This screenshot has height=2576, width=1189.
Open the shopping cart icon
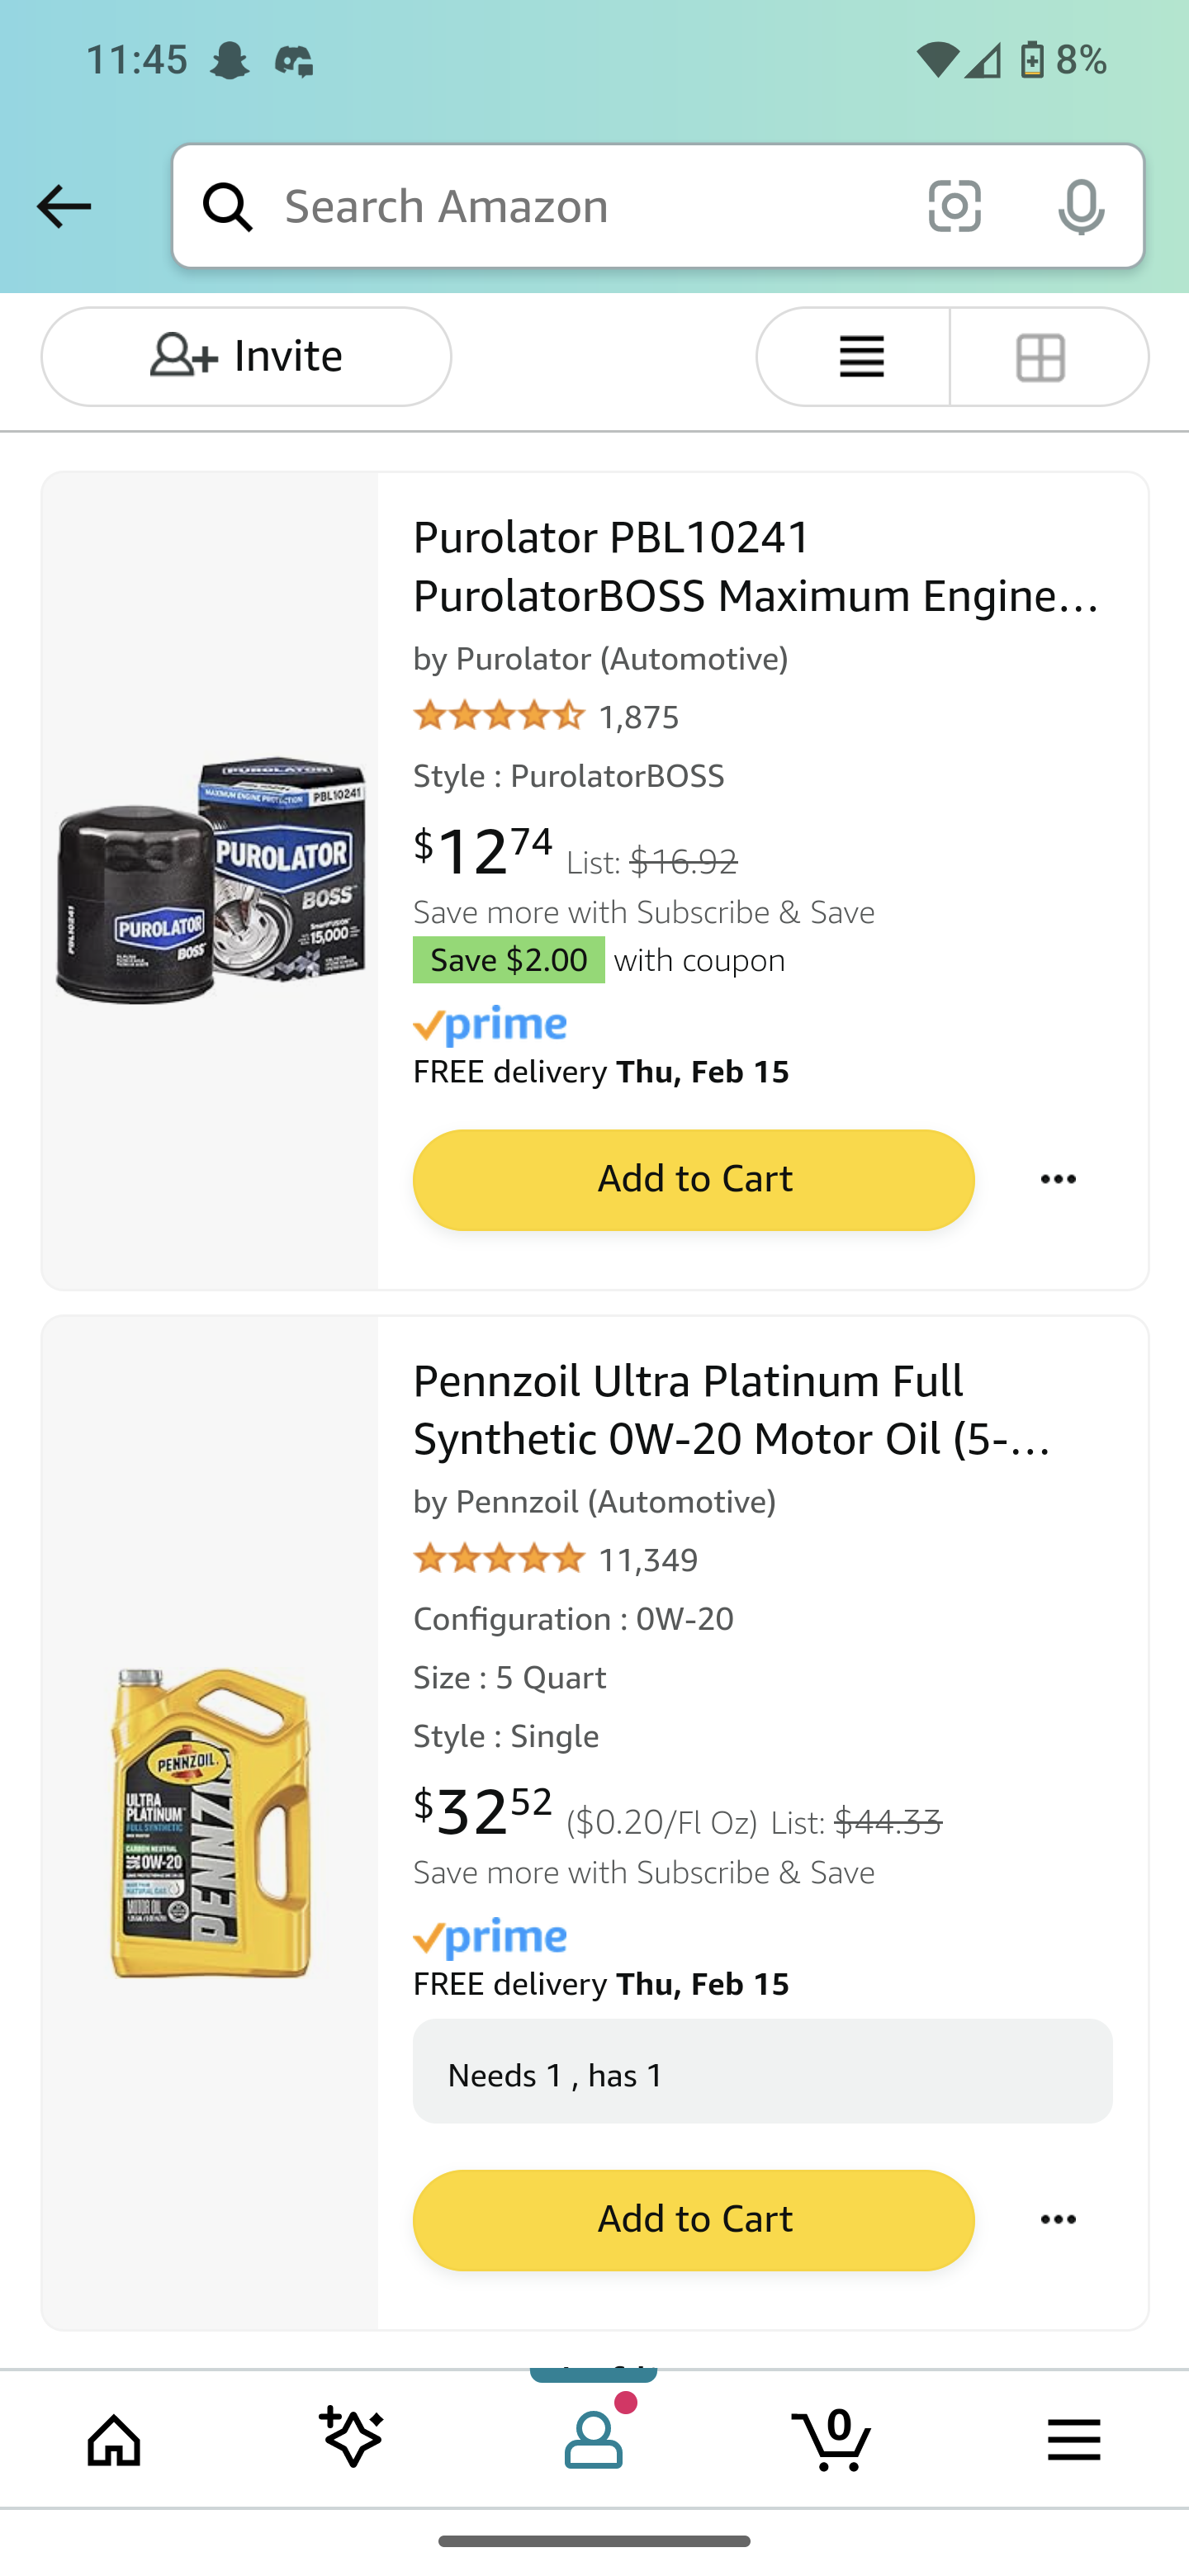[833, 2438]
